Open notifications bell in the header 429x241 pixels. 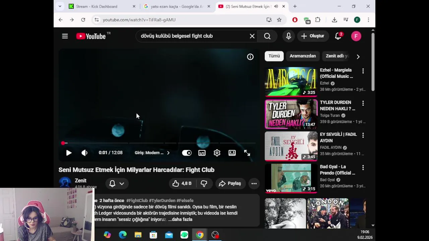(x=339, y=36)
